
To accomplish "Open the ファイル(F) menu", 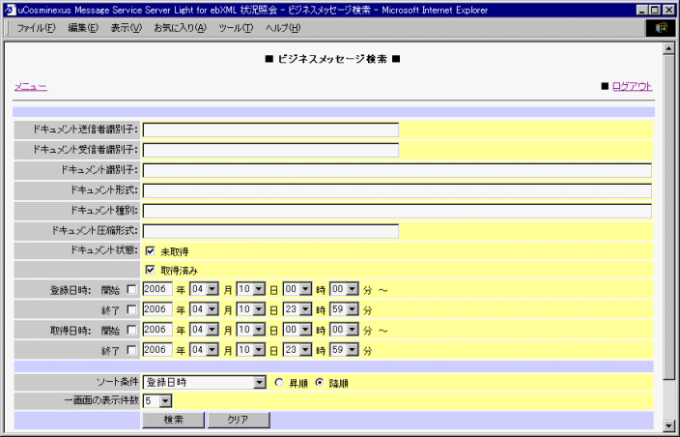I will pos(36,28).
